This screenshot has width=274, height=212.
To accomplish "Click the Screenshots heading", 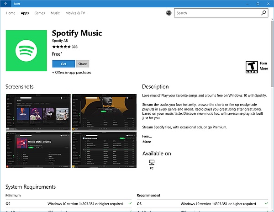I will point(20,87).
